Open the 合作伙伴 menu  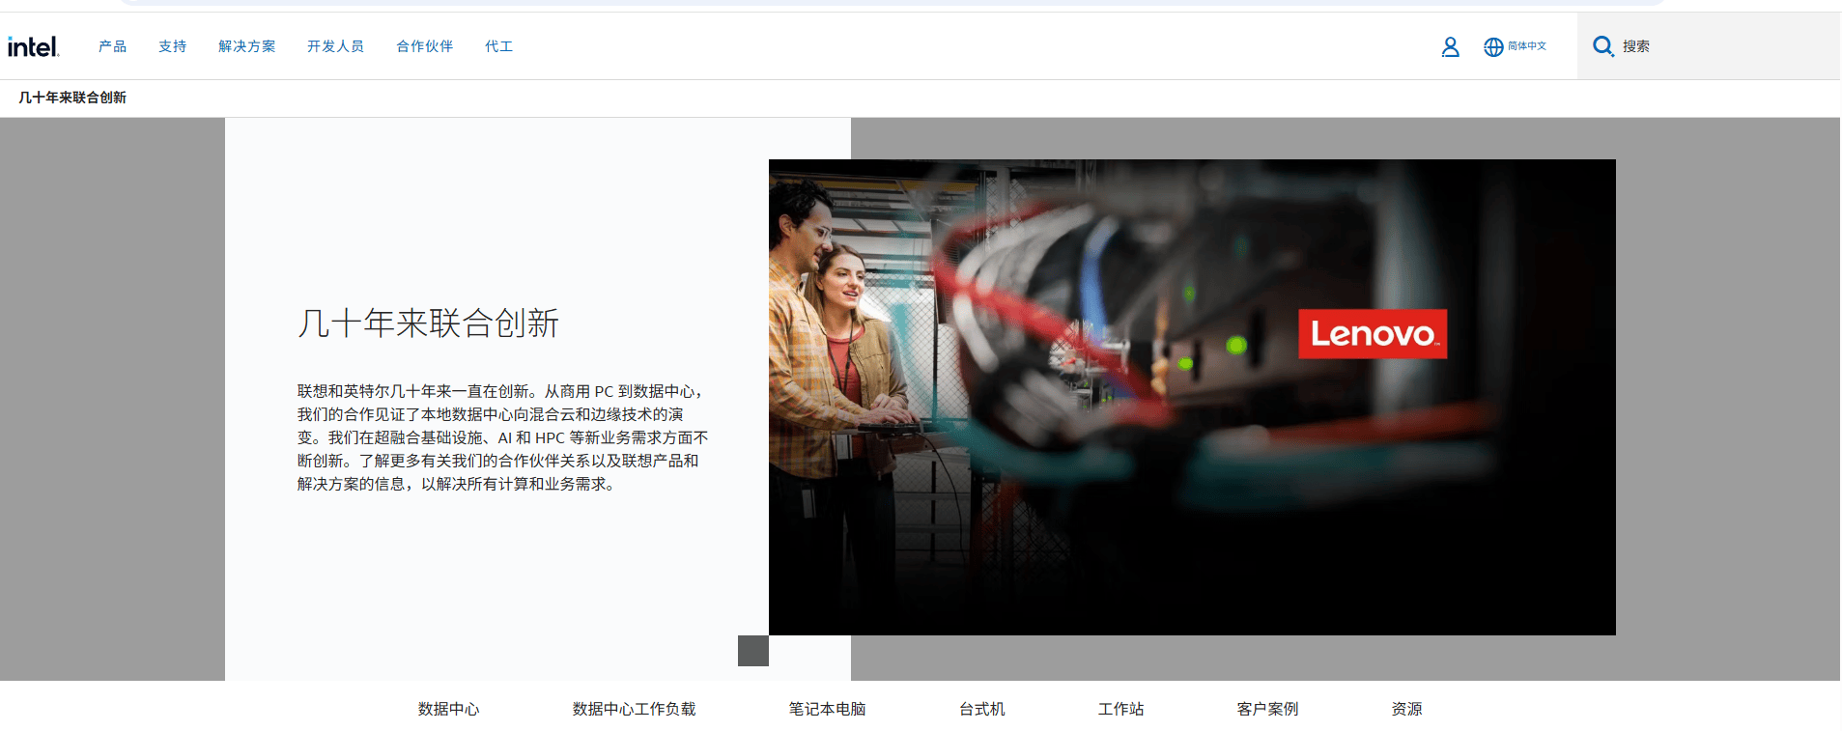(424, 46)
